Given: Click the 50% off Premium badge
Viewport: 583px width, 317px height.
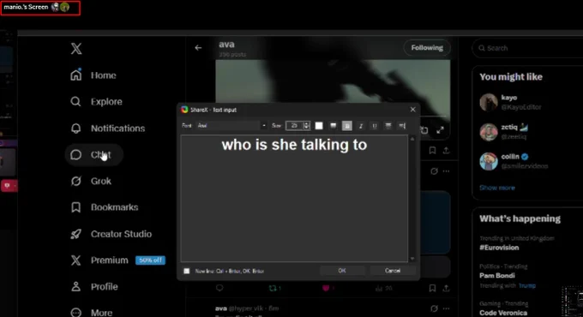Looking at the screenshot, I should [150, 260].
